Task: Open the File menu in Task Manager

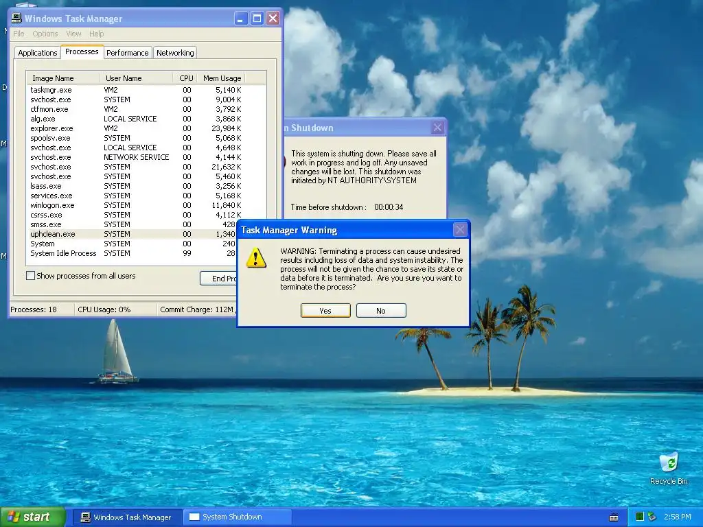Action: click(x=19, y=34)
